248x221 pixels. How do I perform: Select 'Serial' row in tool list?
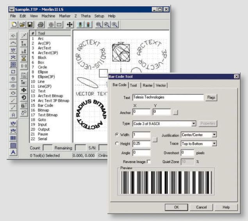coord(50,139)
